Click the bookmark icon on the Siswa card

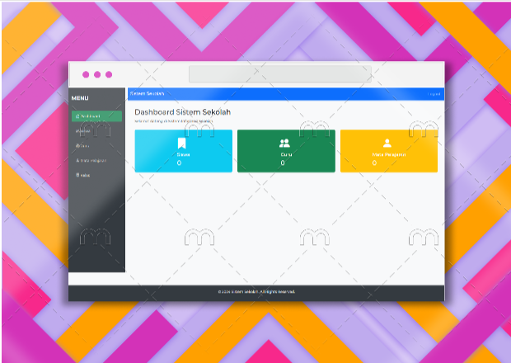pos(181,144)
